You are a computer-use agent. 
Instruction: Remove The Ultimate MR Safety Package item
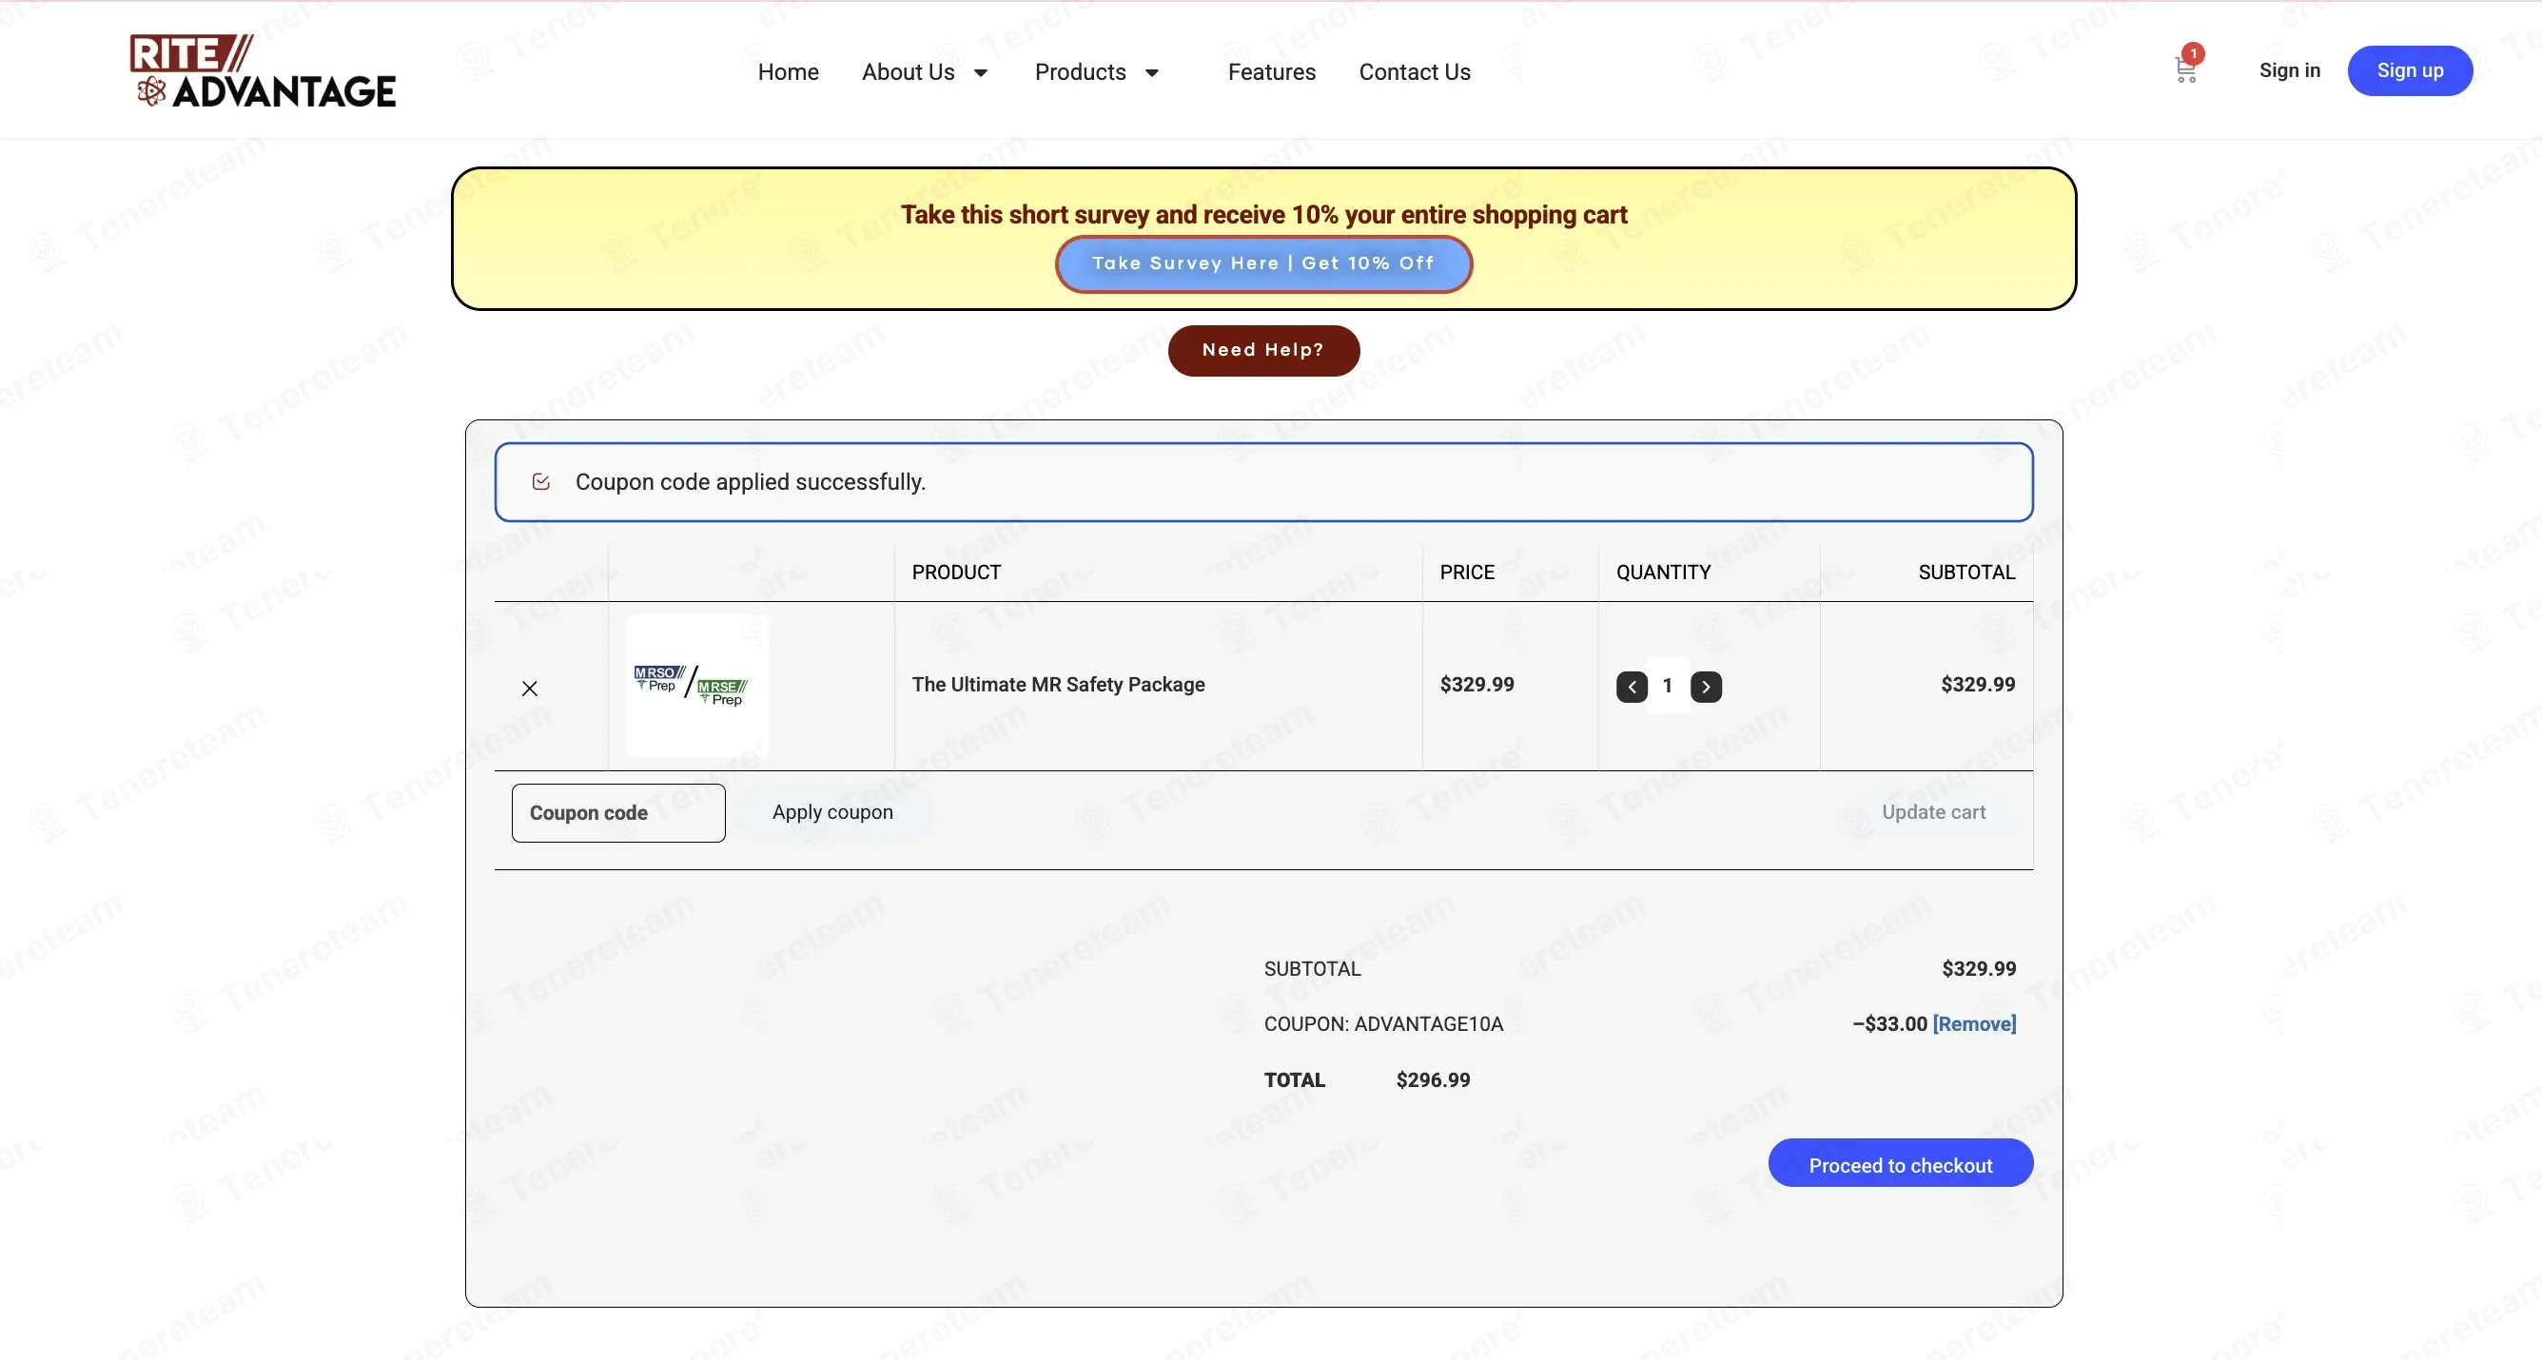530,689
